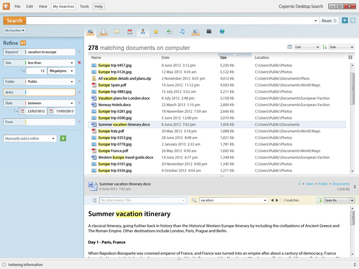Click the Artist refine input field

49,92
